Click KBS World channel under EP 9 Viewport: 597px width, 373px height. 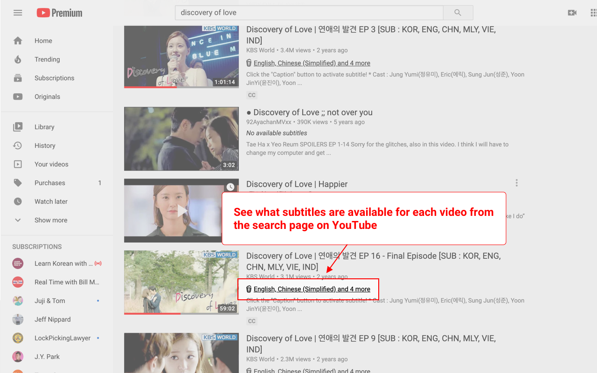click(260, 359)
